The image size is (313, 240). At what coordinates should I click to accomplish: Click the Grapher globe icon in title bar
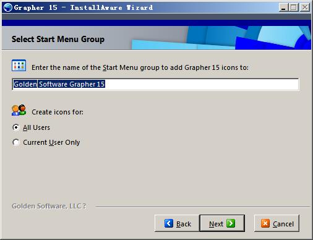coord(8,7)
